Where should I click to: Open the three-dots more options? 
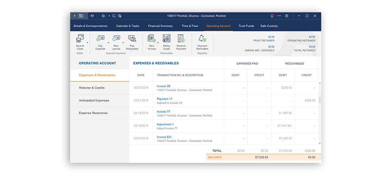[279, 16]
